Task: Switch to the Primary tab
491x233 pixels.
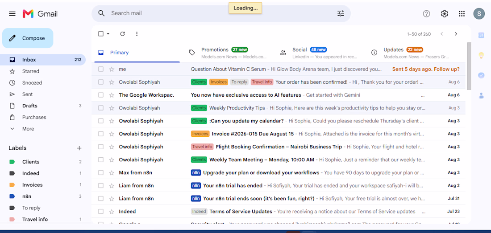Action: 137,53
